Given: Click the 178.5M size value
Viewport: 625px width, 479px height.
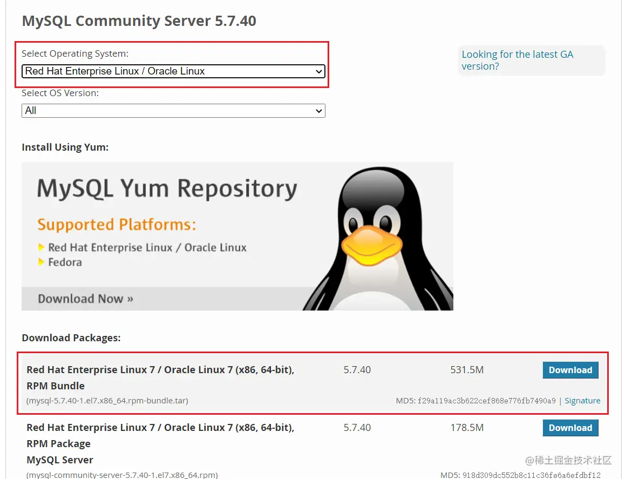Looking at the screenshot, I should (467, 428).
